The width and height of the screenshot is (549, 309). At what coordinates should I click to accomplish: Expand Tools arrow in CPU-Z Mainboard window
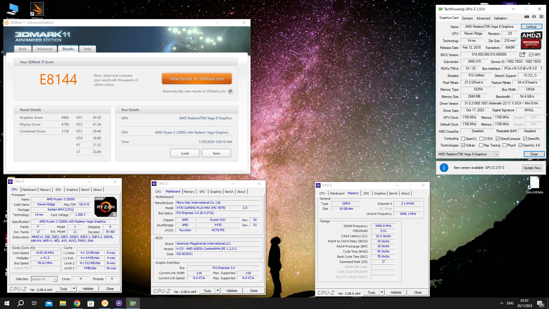pos(218,291)
